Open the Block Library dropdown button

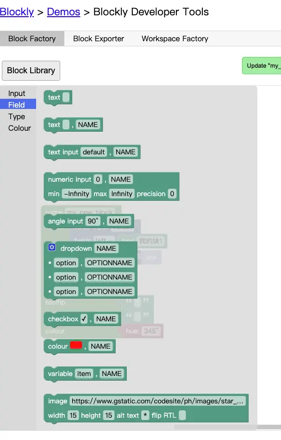pos(31,70)
